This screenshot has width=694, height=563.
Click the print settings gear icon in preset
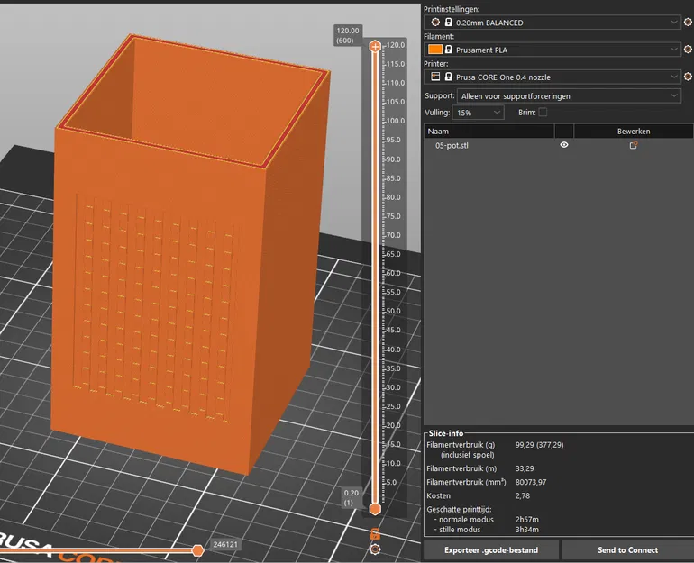pyautogui.click(x=435, y=23)
